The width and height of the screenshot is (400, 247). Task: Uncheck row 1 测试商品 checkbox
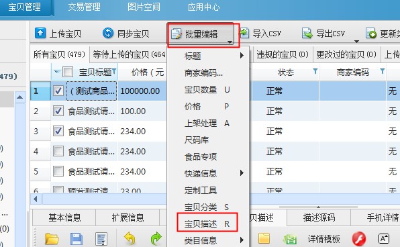click(58, 91)
